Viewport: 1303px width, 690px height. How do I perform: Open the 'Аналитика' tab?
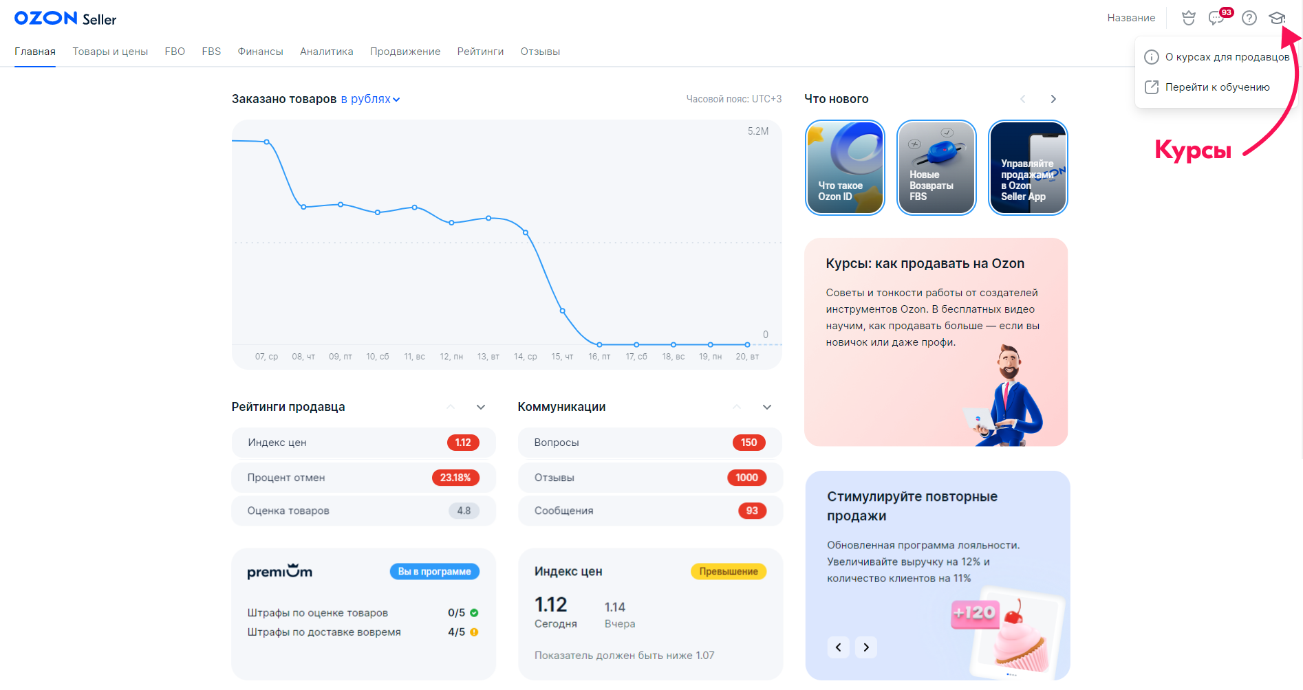pyautogui.click(x=327, y=52)
